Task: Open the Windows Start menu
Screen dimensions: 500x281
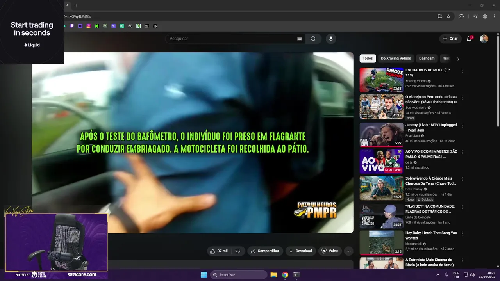Action: (204, 275)
